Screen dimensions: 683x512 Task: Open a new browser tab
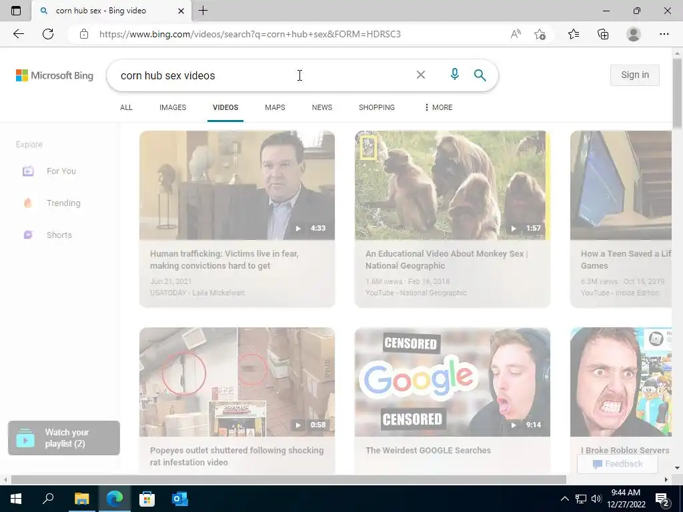point(203,11)
